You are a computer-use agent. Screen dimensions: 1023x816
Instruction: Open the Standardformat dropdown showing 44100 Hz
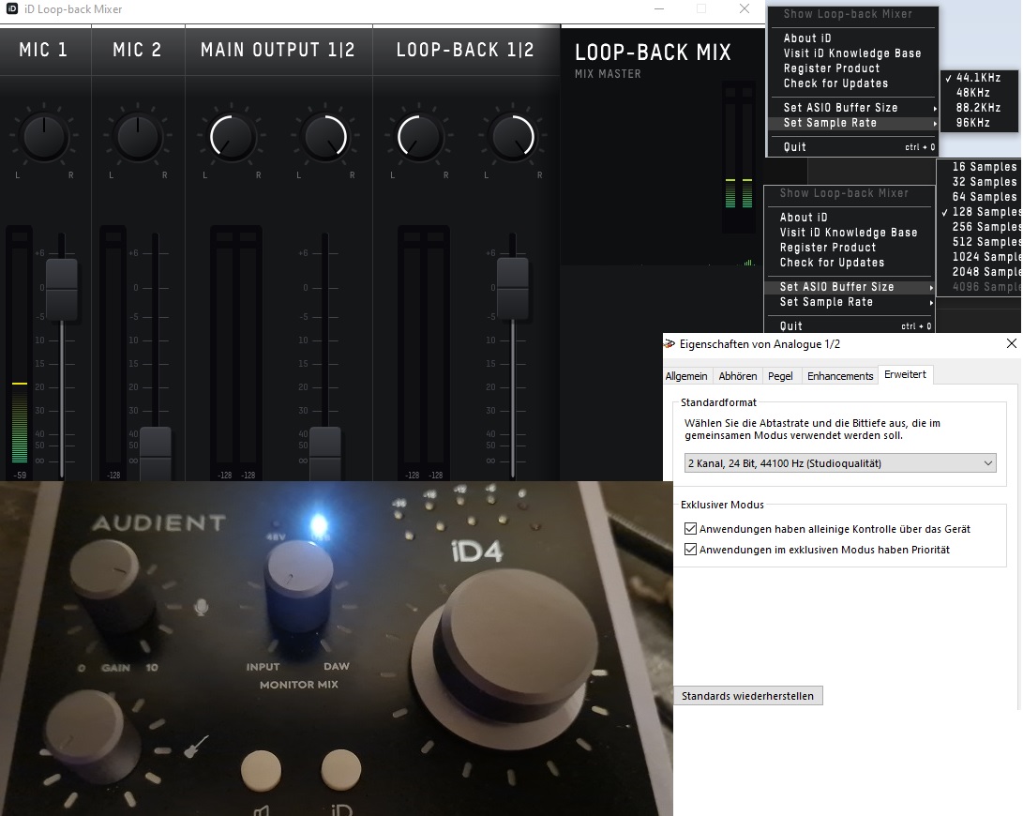[840, 463]
